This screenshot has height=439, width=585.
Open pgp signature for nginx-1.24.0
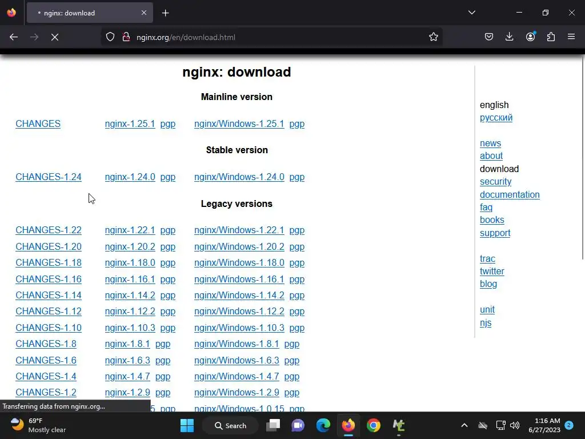point(168,177)
